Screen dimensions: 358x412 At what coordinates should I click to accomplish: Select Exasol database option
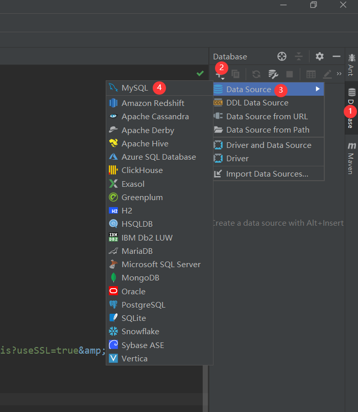[159, 184]
